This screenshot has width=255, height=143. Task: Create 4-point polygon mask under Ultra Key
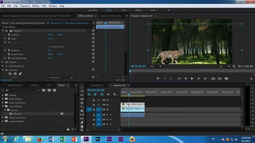pyautogui.click(x=15, y=74)
